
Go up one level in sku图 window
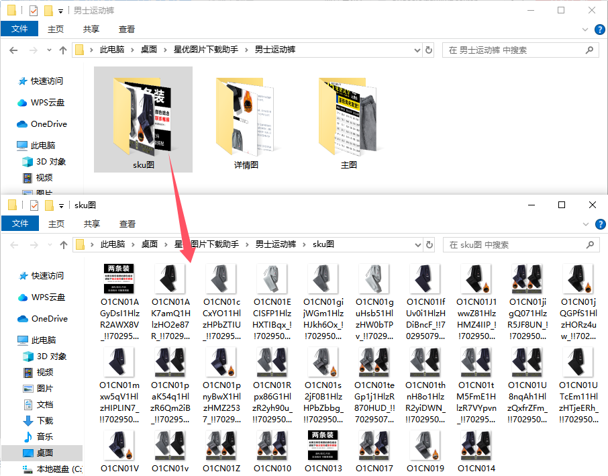pos(64,245)
